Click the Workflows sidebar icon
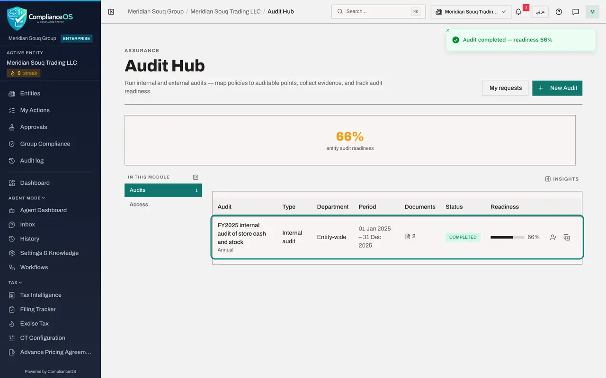Image resolution: width=606 pixels, height=378 pixels. coord(12,267)
